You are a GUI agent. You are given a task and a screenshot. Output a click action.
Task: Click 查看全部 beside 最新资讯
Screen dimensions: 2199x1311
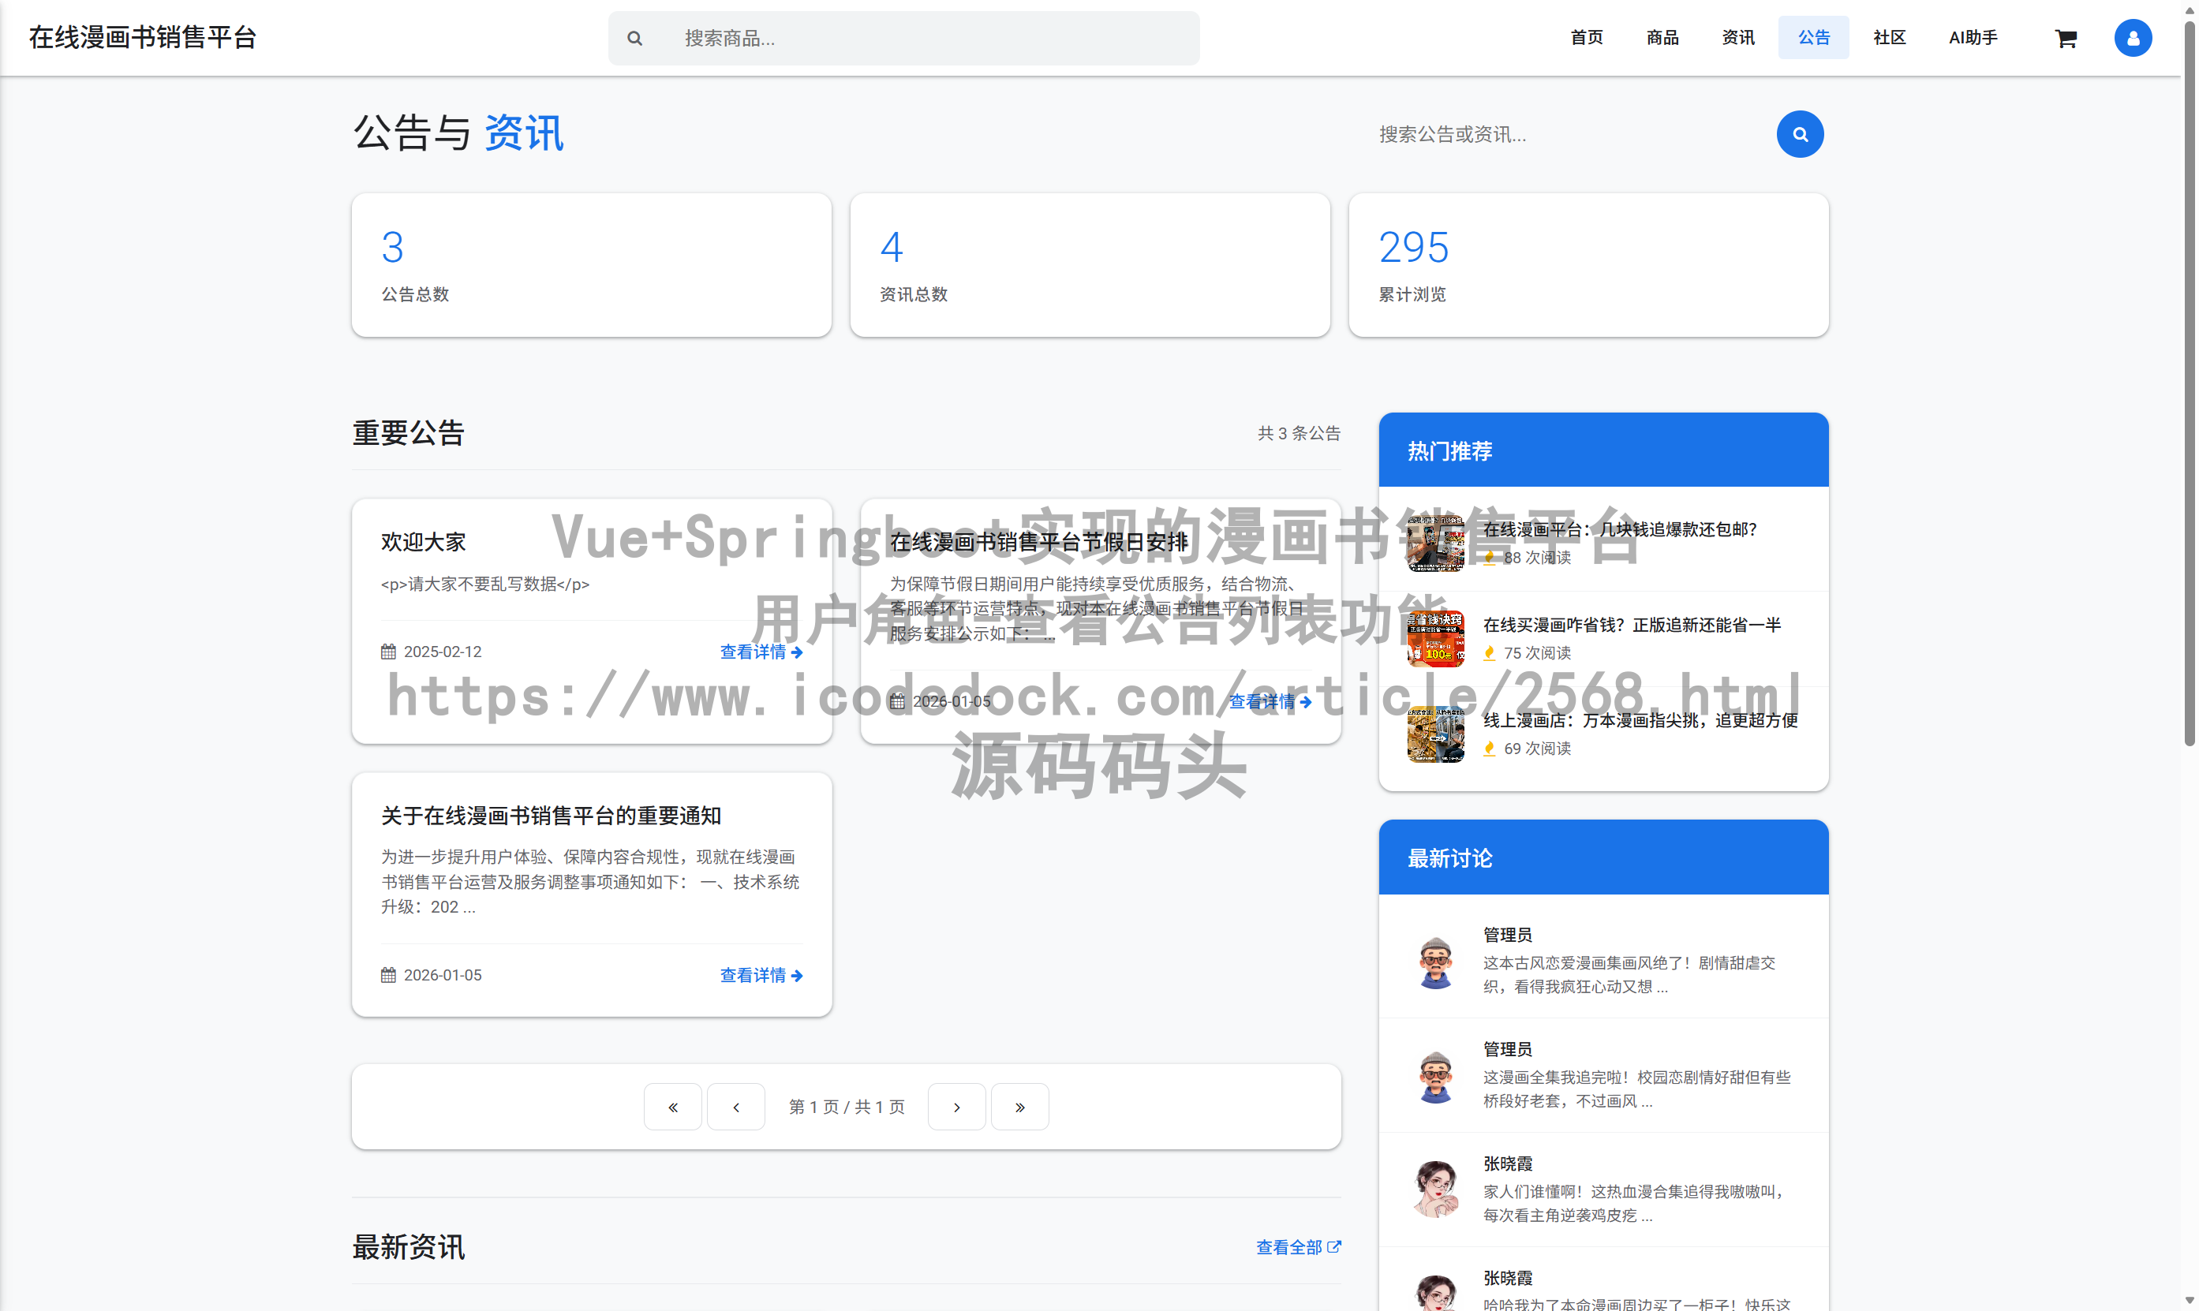tap(1297, 1247)
